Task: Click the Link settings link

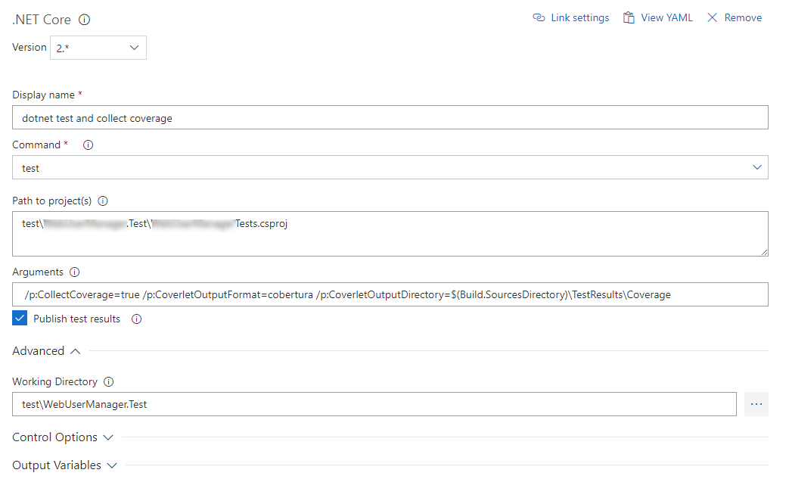Action: coord(577,17)
